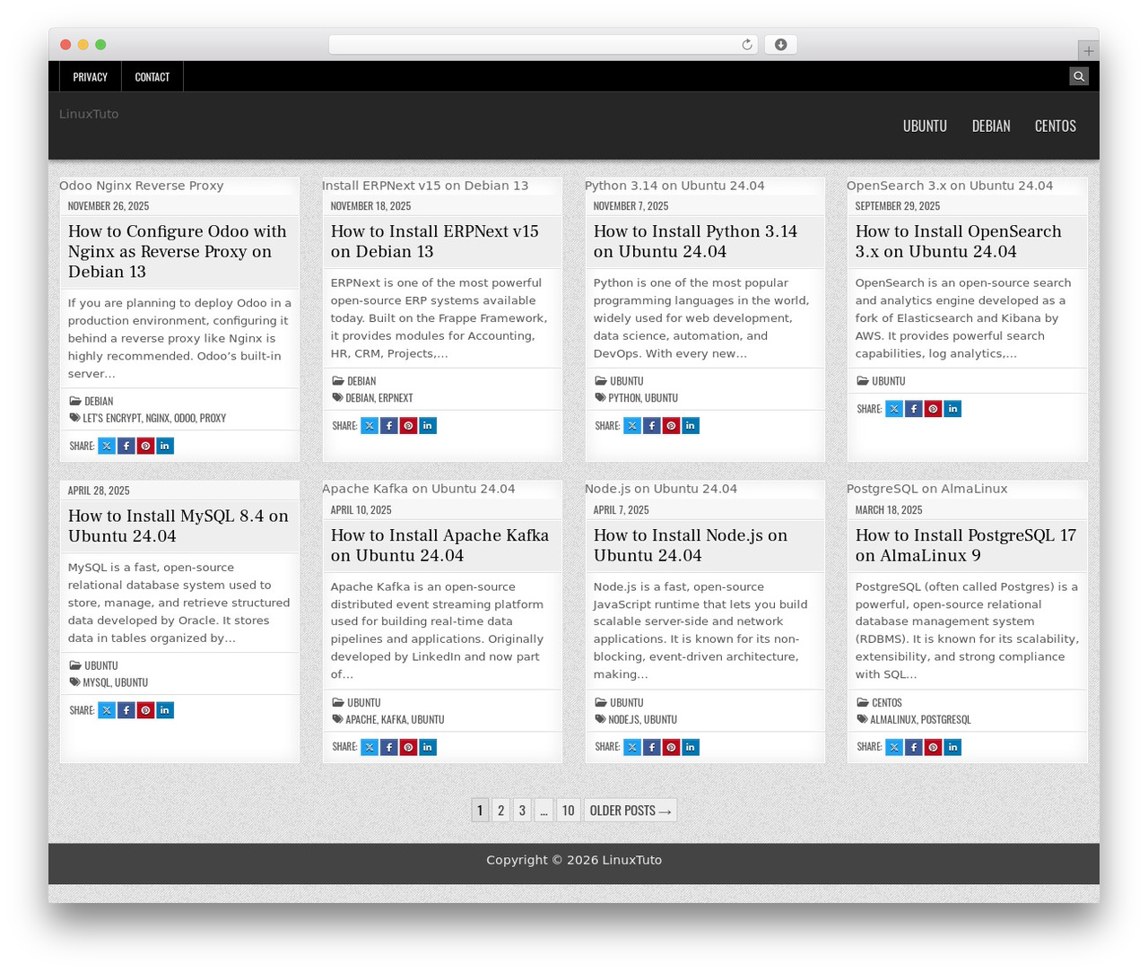
Task: Open the OpenSearch 3.x on Ubuntu thumbnail
Action: click(x=950, y=186)
